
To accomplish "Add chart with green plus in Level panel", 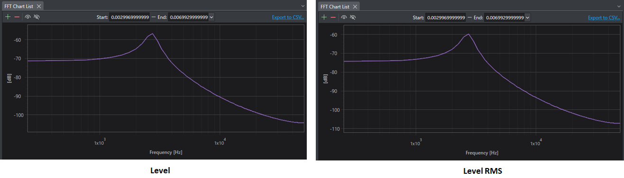I will [8, 17].
